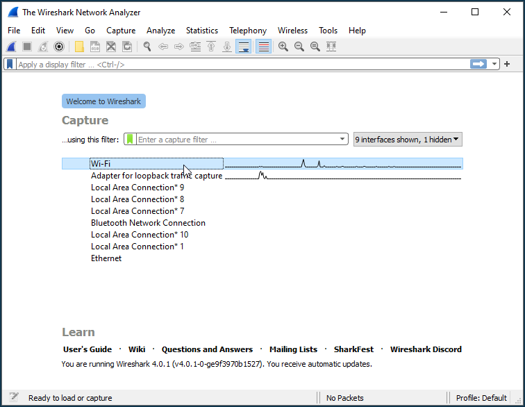The width and height of the screenshot is (525, 407).
Task: Open the Help menu
Action: tap(357, 31)
